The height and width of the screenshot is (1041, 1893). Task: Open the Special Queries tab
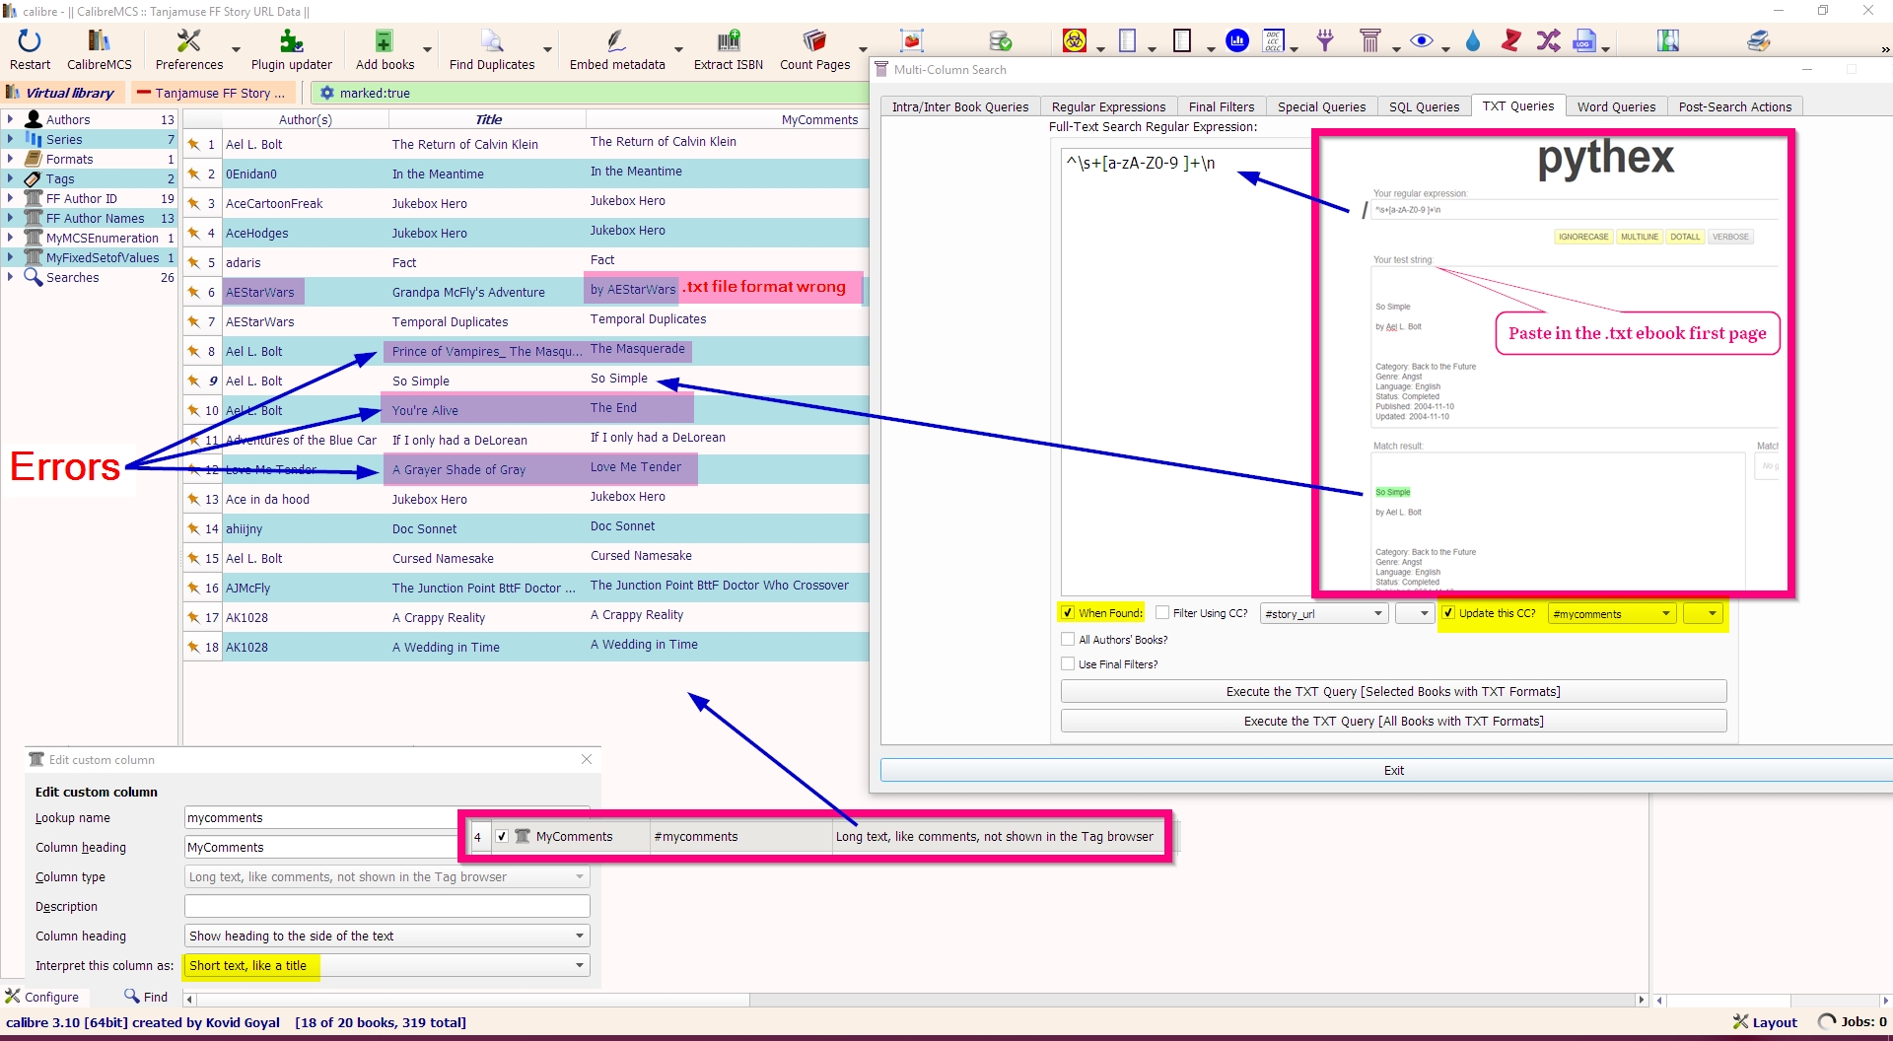(1321, 106)
